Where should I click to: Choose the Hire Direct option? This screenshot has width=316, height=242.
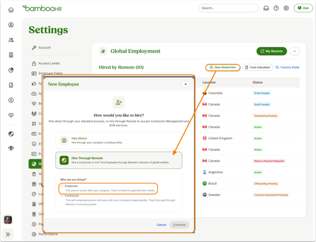(x=119, y=140)
